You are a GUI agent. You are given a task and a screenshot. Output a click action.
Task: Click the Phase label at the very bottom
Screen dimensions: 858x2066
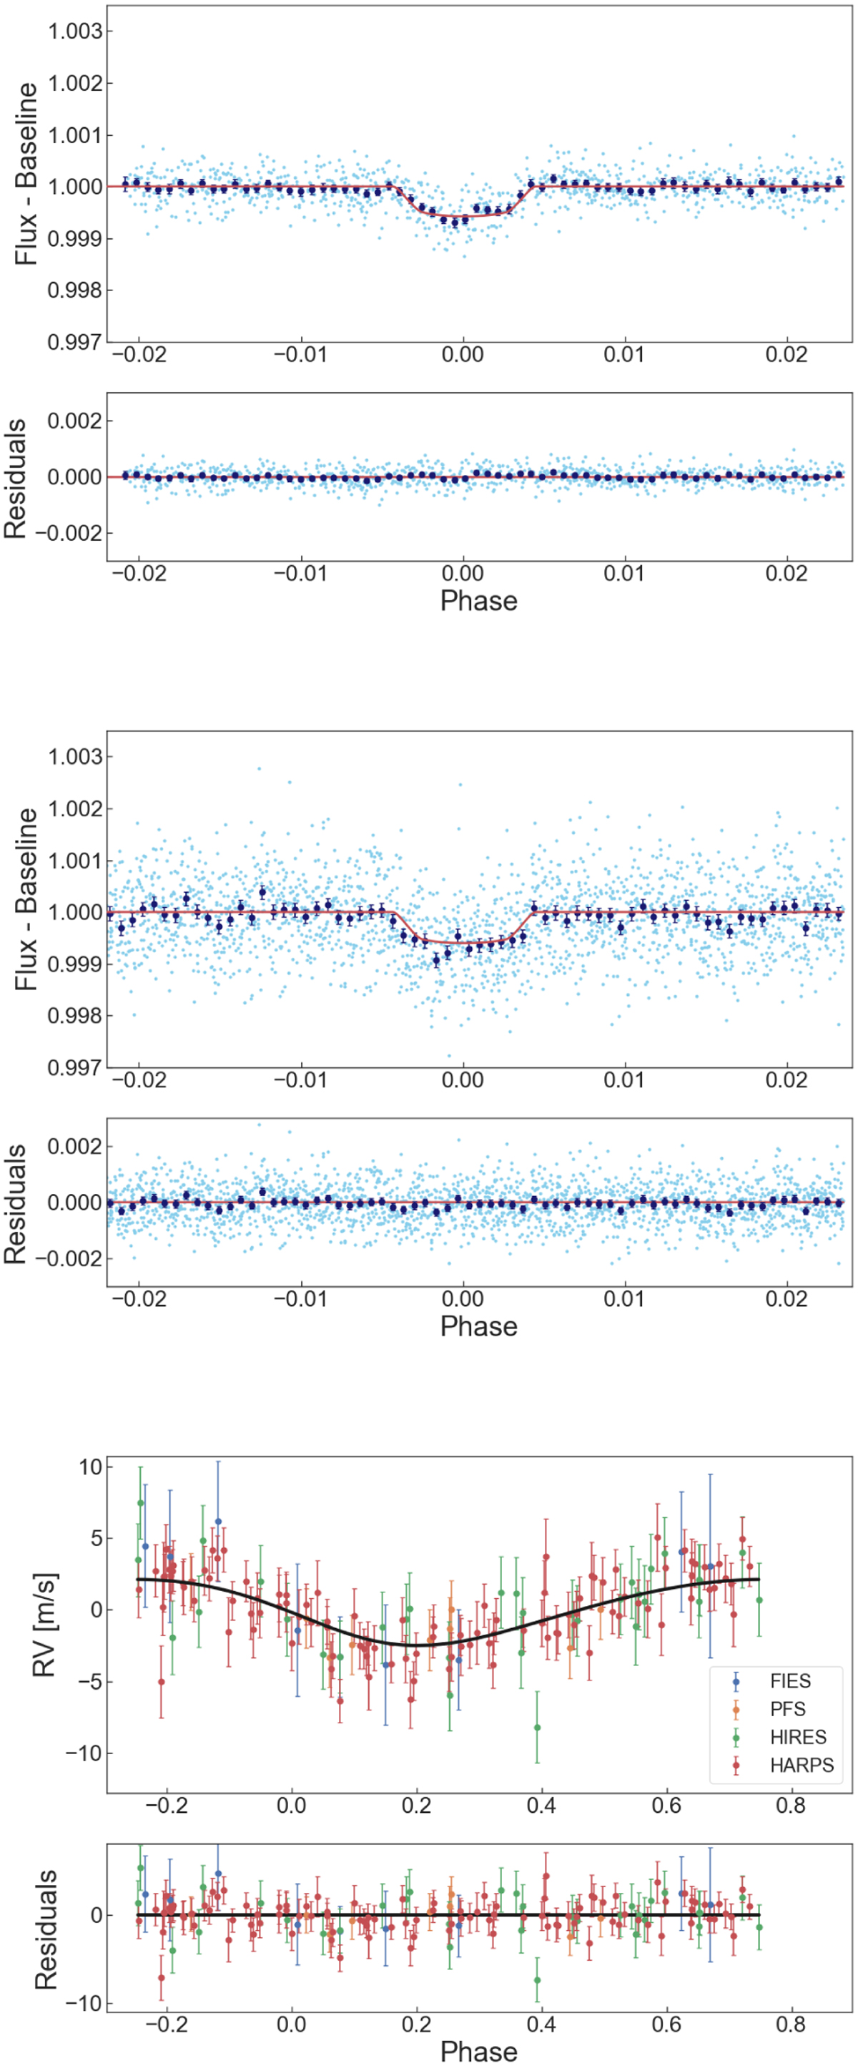(479, 2052)
